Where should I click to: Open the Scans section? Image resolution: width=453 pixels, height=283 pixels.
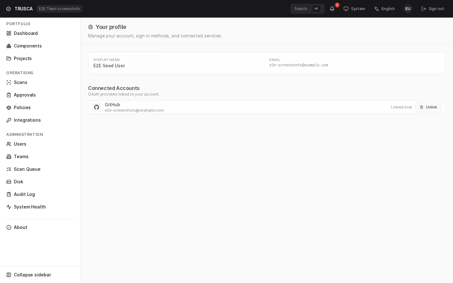[x=40, y=82]
